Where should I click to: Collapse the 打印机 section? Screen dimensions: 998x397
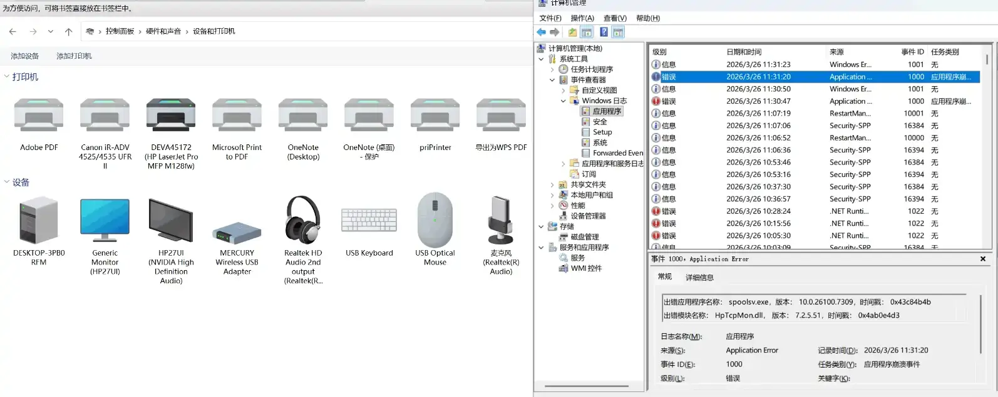[7, 77]
